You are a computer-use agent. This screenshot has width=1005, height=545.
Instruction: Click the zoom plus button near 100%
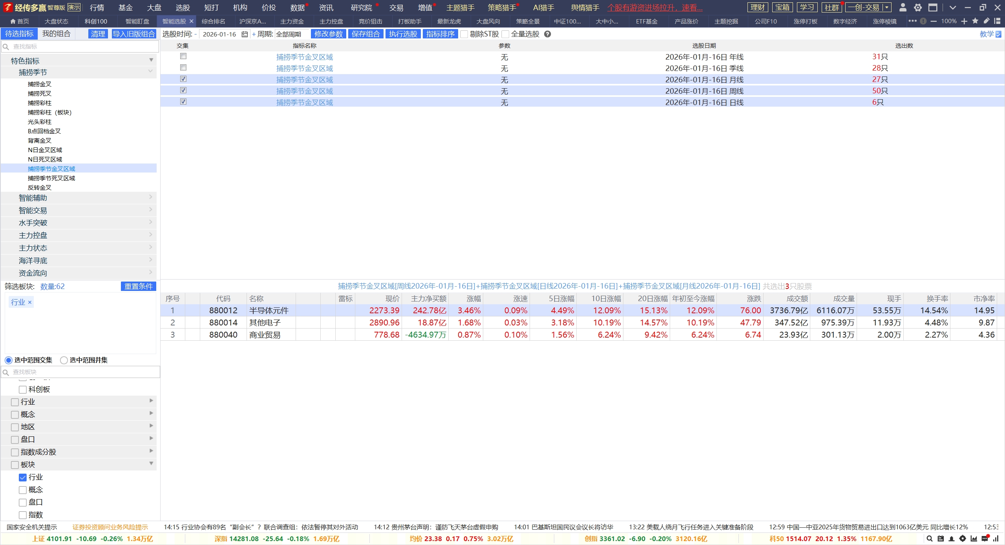[x=964, y=21]
